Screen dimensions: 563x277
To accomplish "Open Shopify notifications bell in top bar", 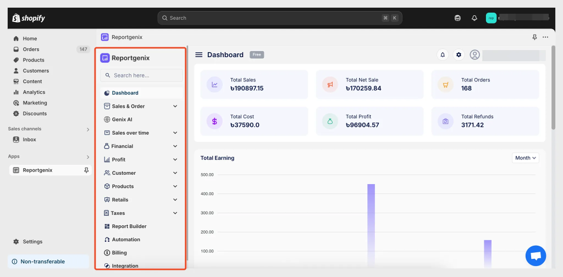I will coord(474,18).
